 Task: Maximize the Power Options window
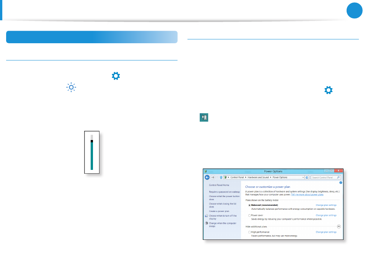[331, 171]
